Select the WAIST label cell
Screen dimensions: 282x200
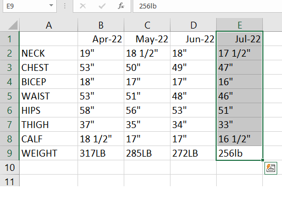(48, 96)
